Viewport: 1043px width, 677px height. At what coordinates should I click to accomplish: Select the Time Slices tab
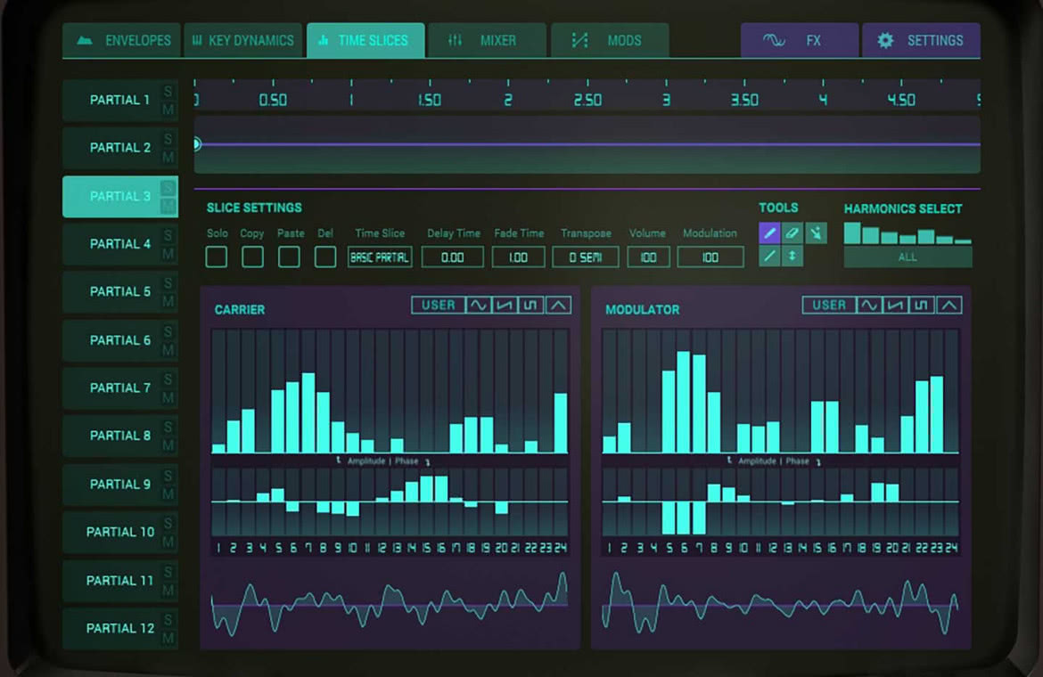pyautogui.click(x=365, y=40)
